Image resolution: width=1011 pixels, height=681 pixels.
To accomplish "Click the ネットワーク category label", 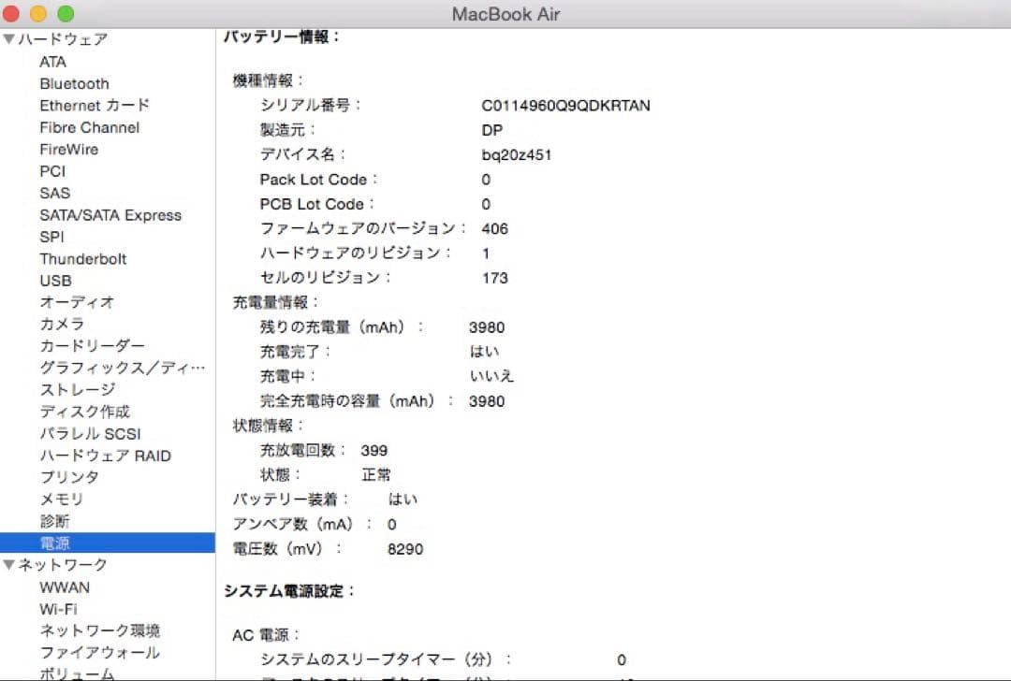I will tap(63, 565).
